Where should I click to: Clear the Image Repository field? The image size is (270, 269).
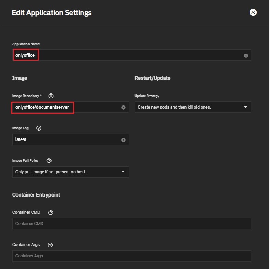click(x=123, y=108)
